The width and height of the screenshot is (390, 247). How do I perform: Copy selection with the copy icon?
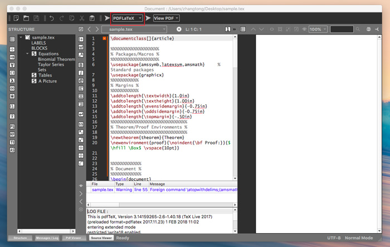click(x=72, y=18)
